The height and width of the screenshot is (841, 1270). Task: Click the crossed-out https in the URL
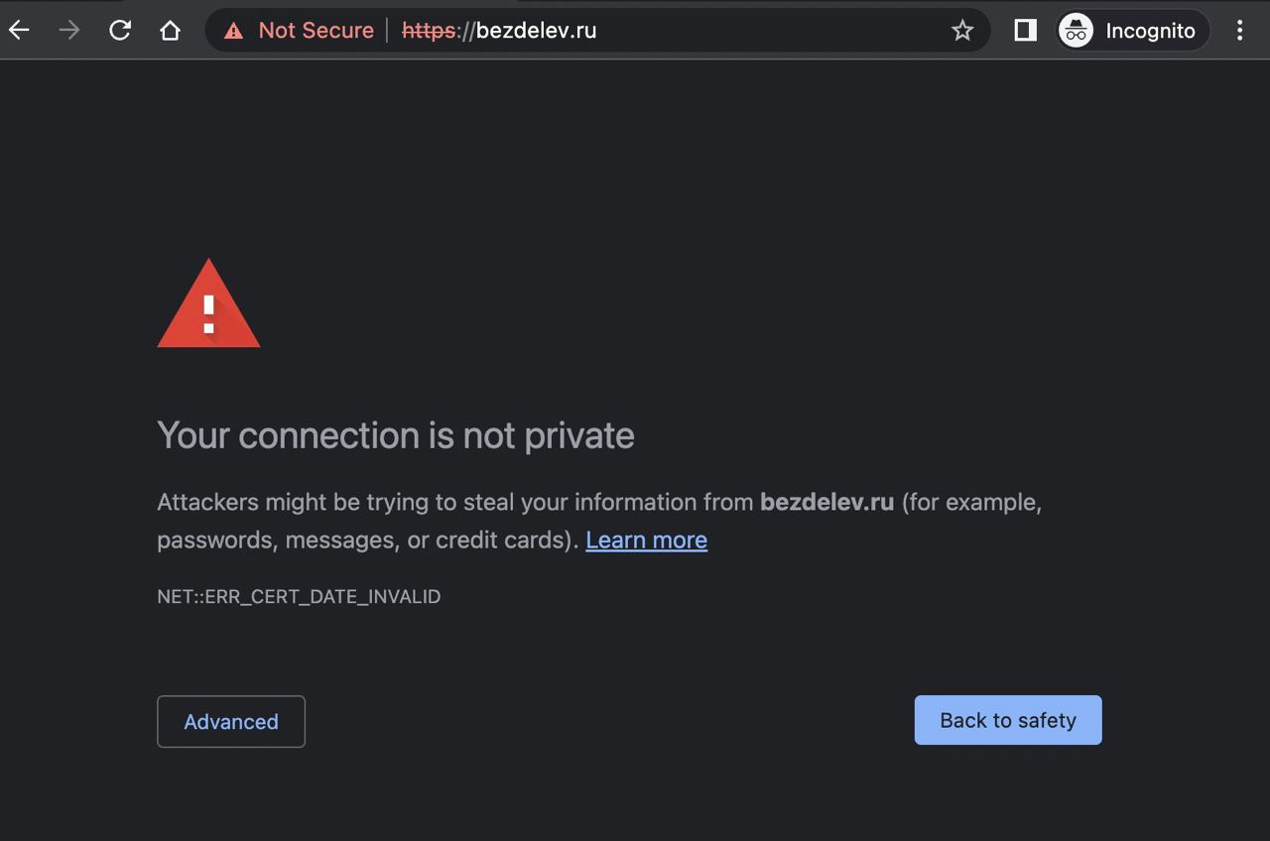pyautogui.click(x=428, y=31)
